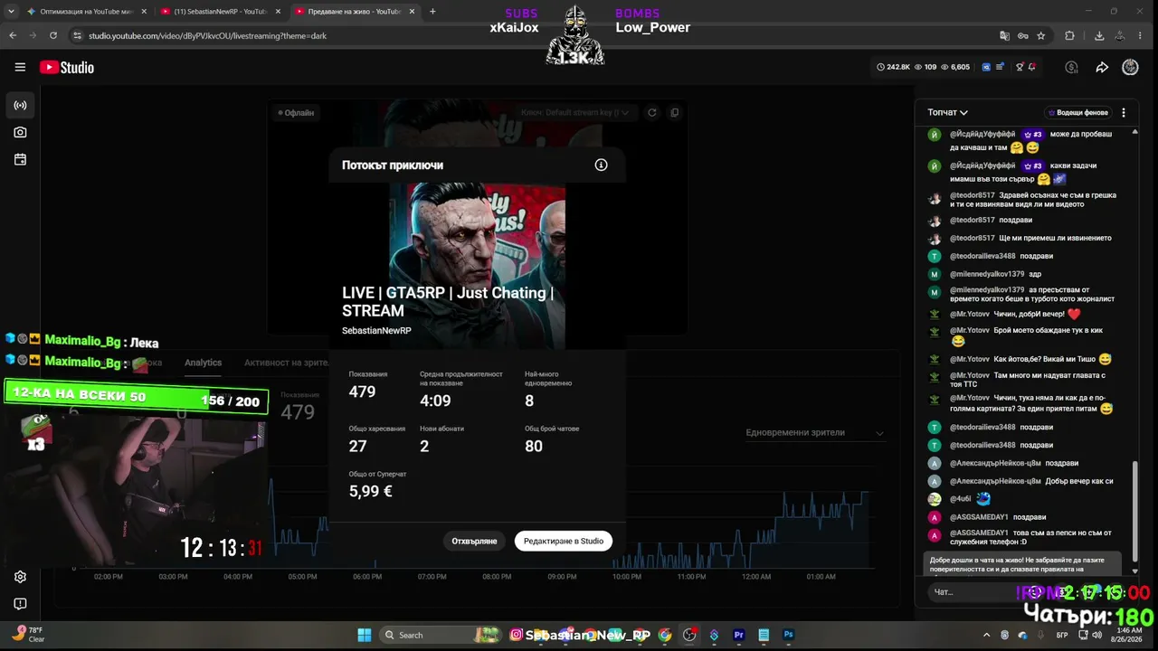Viewport: 1158px width, 651px height.
Task: Select the Предаване на живо YouTube tab
Action: click(354, 12)
